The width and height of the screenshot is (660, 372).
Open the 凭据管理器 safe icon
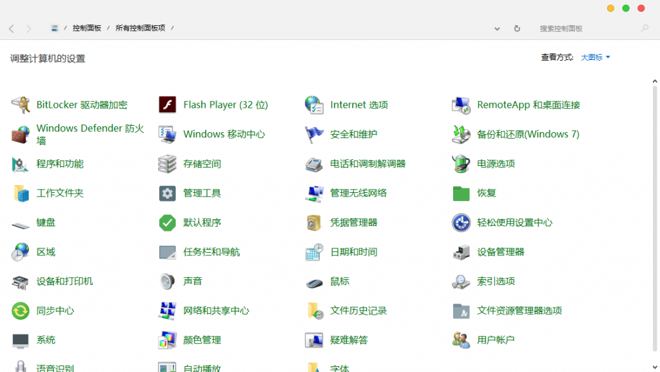(x=314, y=222)
